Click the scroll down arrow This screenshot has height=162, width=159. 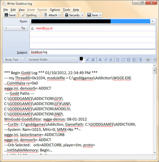tap(155, 152)
